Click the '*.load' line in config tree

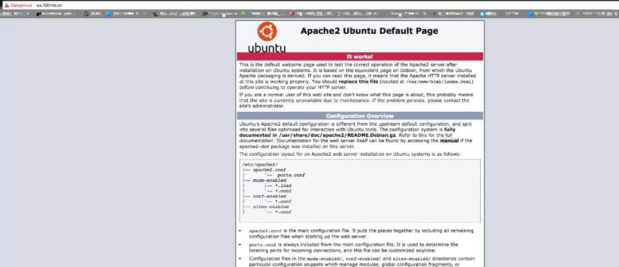click(x=283, y=186)
